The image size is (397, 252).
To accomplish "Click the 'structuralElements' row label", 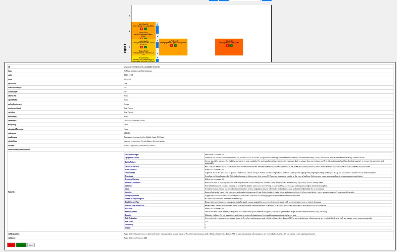I will point(15,129).
